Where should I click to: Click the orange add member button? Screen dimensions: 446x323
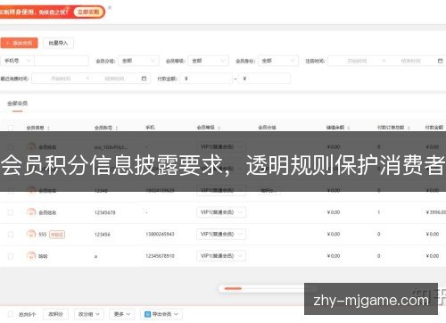19,43
